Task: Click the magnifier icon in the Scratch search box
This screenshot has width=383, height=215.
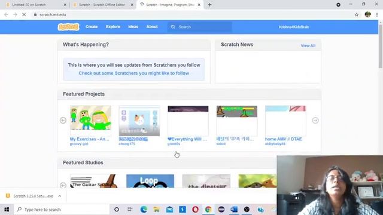Action: 173,27
